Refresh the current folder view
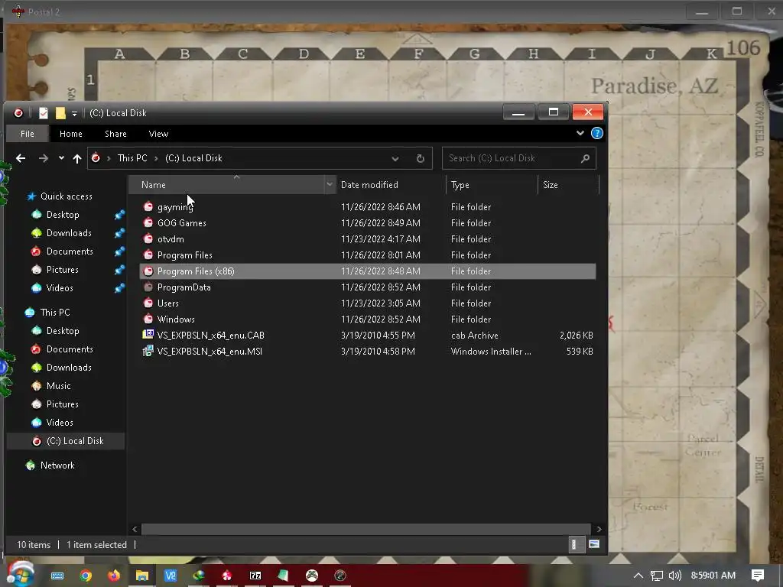783x587 pixels. [421, 158]
